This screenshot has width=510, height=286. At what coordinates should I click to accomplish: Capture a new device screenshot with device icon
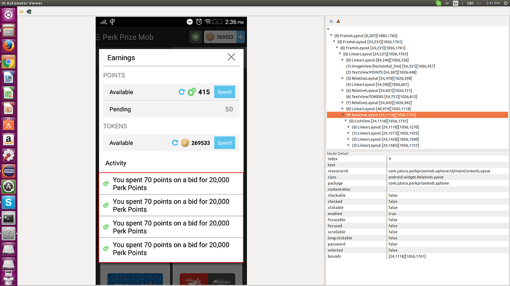(x=28, y=11)
